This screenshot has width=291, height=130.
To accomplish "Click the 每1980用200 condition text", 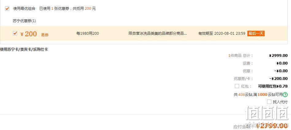I will [x=87, y=33].
